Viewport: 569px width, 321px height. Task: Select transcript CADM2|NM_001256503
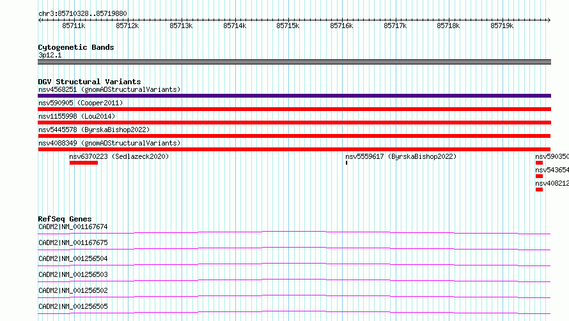[x=73, y=274]
